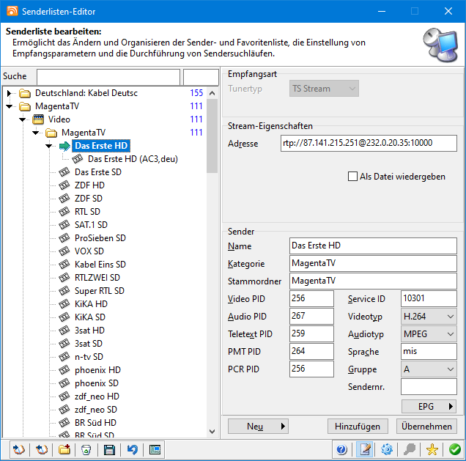Click the blue gear settings icon
The height and width of the screenshot is (461, 466).
(x=387, y=449)
